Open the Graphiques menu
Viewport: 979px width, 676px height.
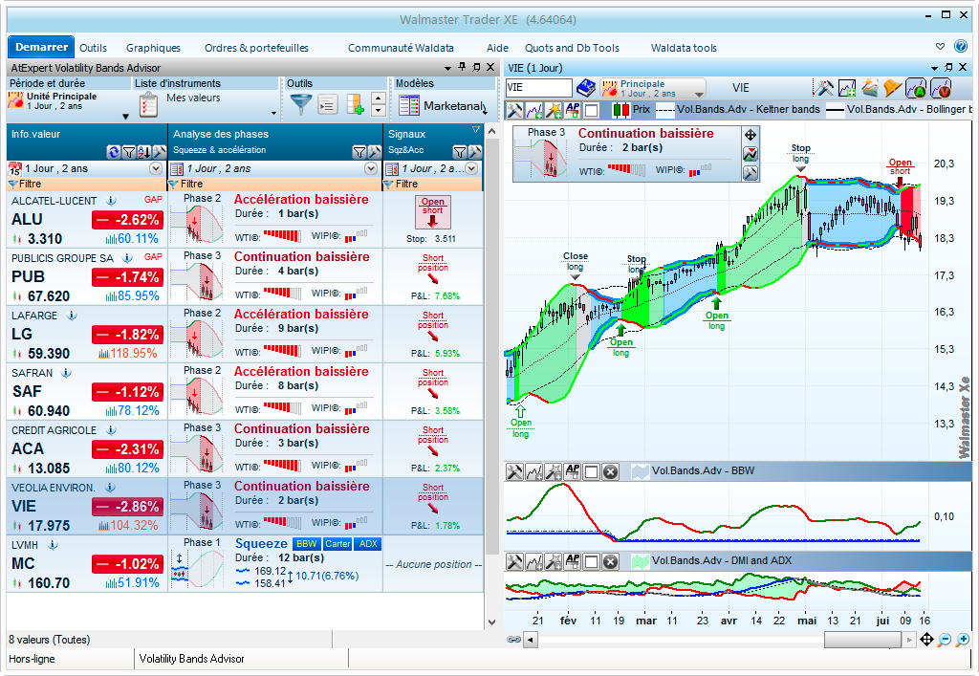tap(153, 48)
